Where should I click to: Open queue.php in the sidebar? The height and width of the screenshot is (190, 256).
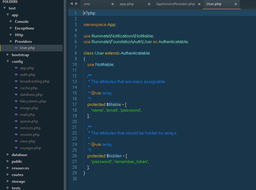[x=29, y=121]
